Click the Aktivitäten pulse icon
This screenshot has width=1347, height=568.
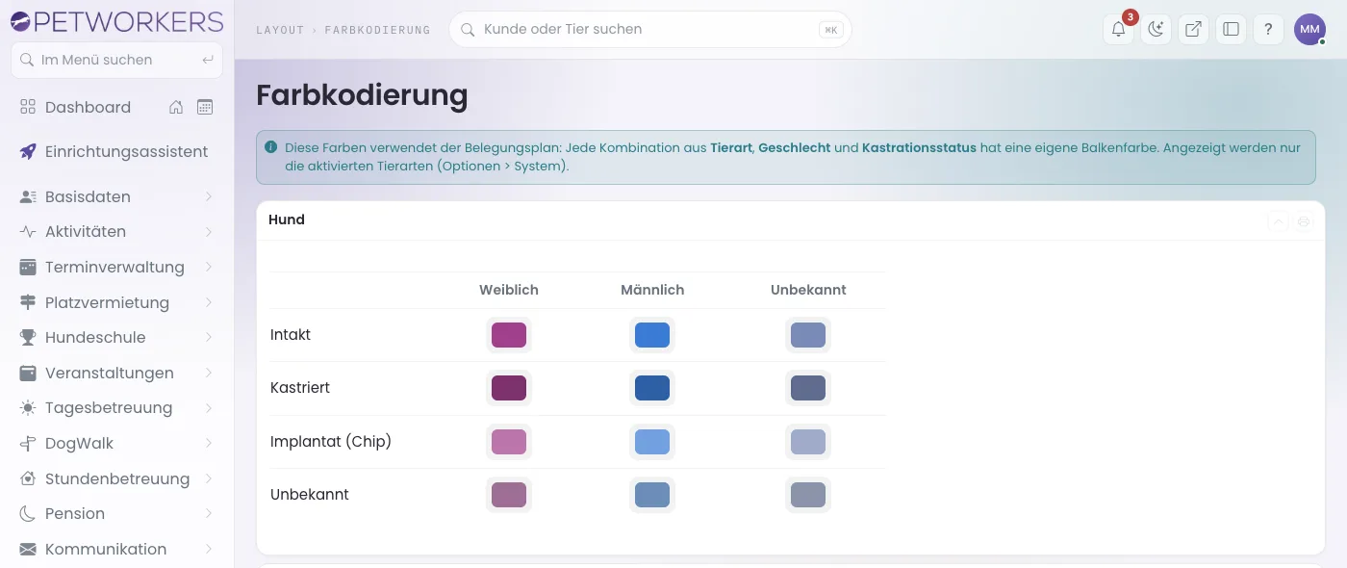[28, 232]
